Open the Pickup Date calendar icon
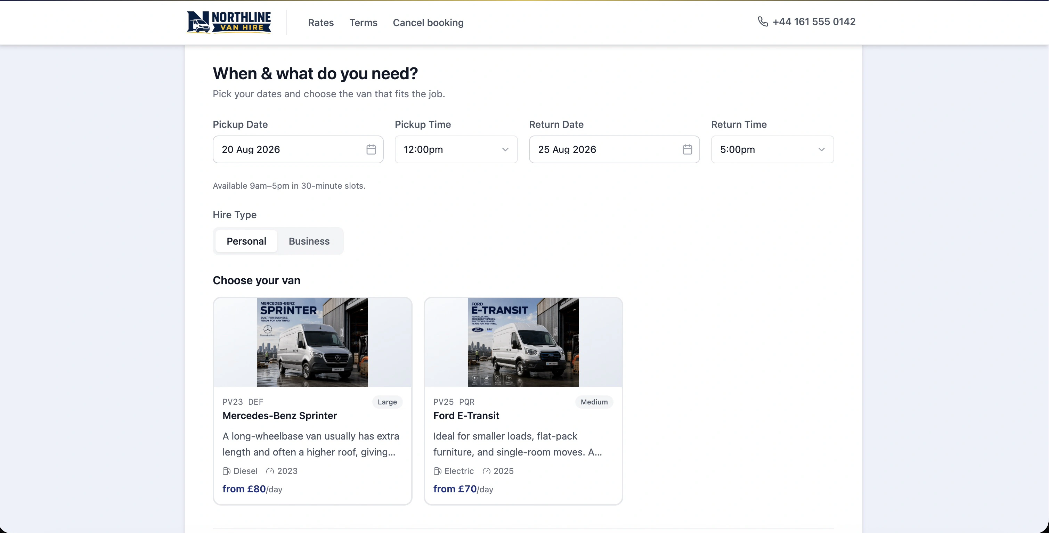1049x533 pixels. point(371,149)
